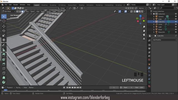Collapse the Collection tree in outliner
The image size is (178, 100).
(151, 14)
